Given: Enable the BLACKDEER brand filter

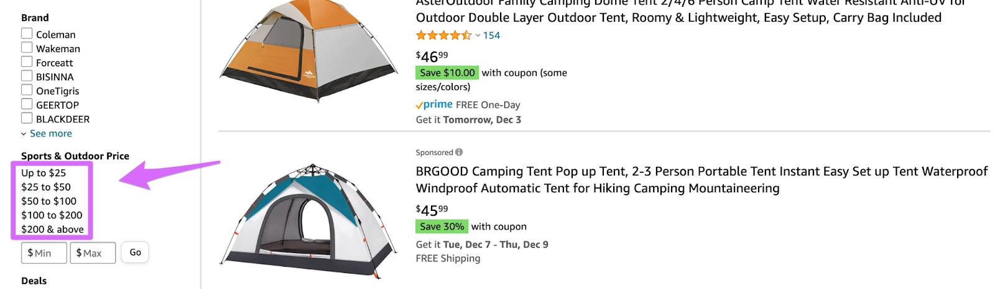Looking at the screenshot, I should point(27,118).
